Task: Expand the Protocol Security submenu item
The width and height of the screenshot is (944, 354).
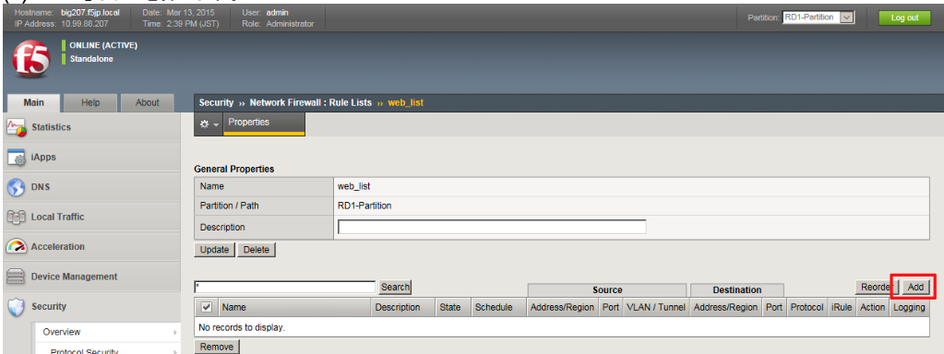Action: [107, 351]
